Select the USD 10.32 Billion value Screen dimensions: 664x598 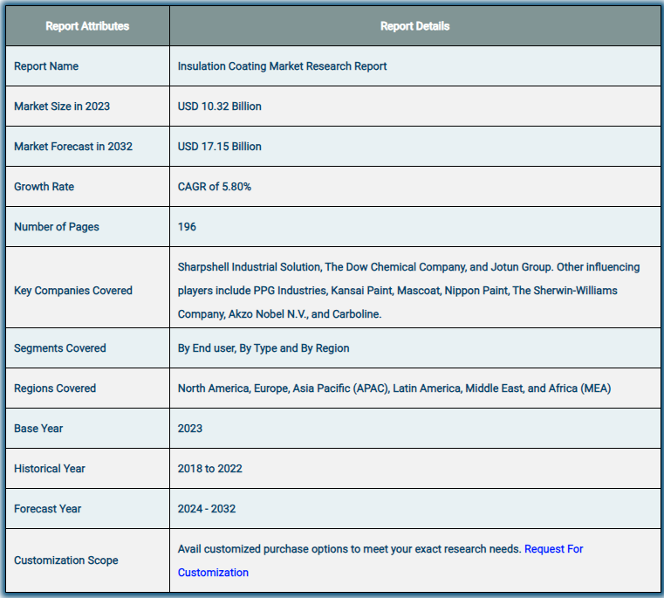point(219,107)
